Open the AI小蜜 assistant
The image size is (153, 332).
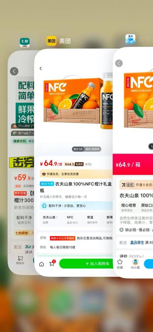(135, 264)
